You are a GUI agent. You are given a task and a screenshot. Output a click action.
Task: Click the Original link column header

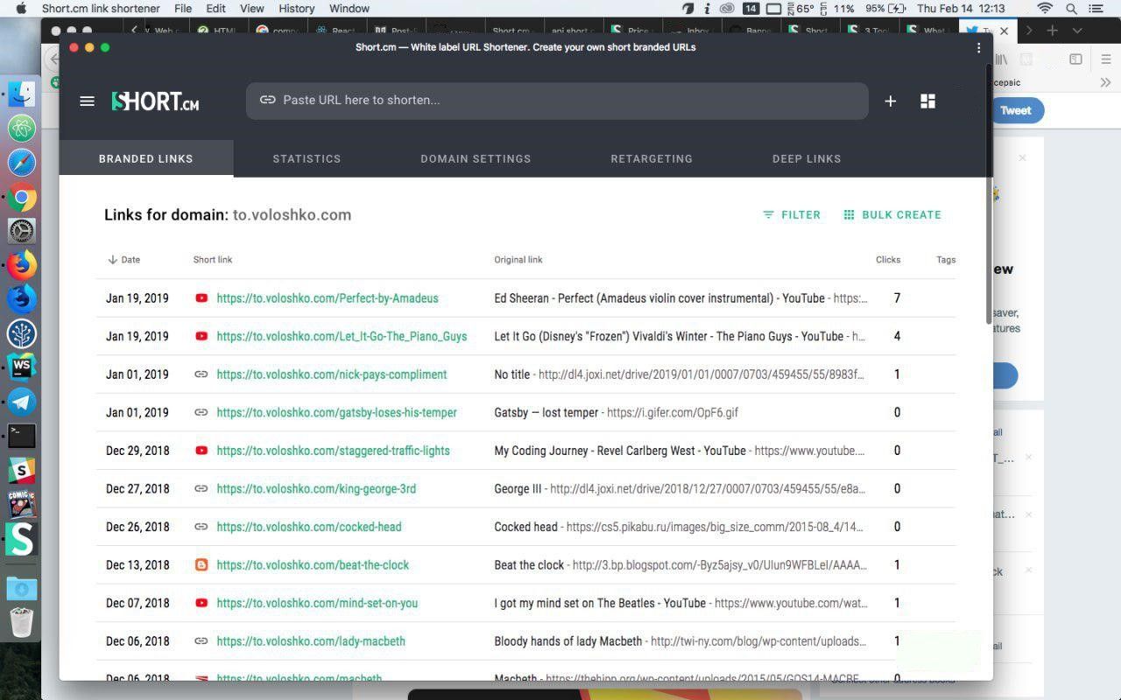tap(518, 260)
